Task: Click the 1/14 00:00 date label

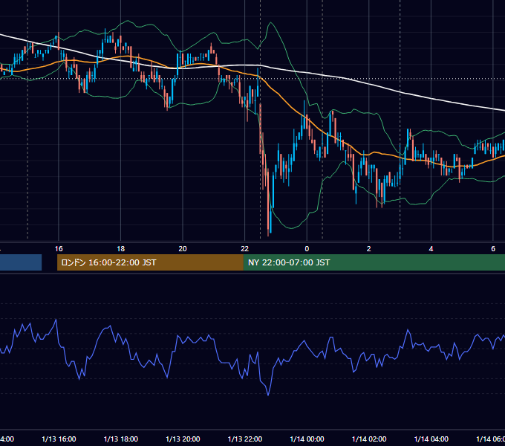Action: tap(307, 439)
